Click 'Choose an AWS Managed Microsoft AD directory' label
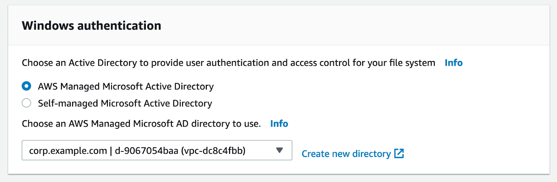The width and height of the screenshot is (557, 182). click(141, 124)
